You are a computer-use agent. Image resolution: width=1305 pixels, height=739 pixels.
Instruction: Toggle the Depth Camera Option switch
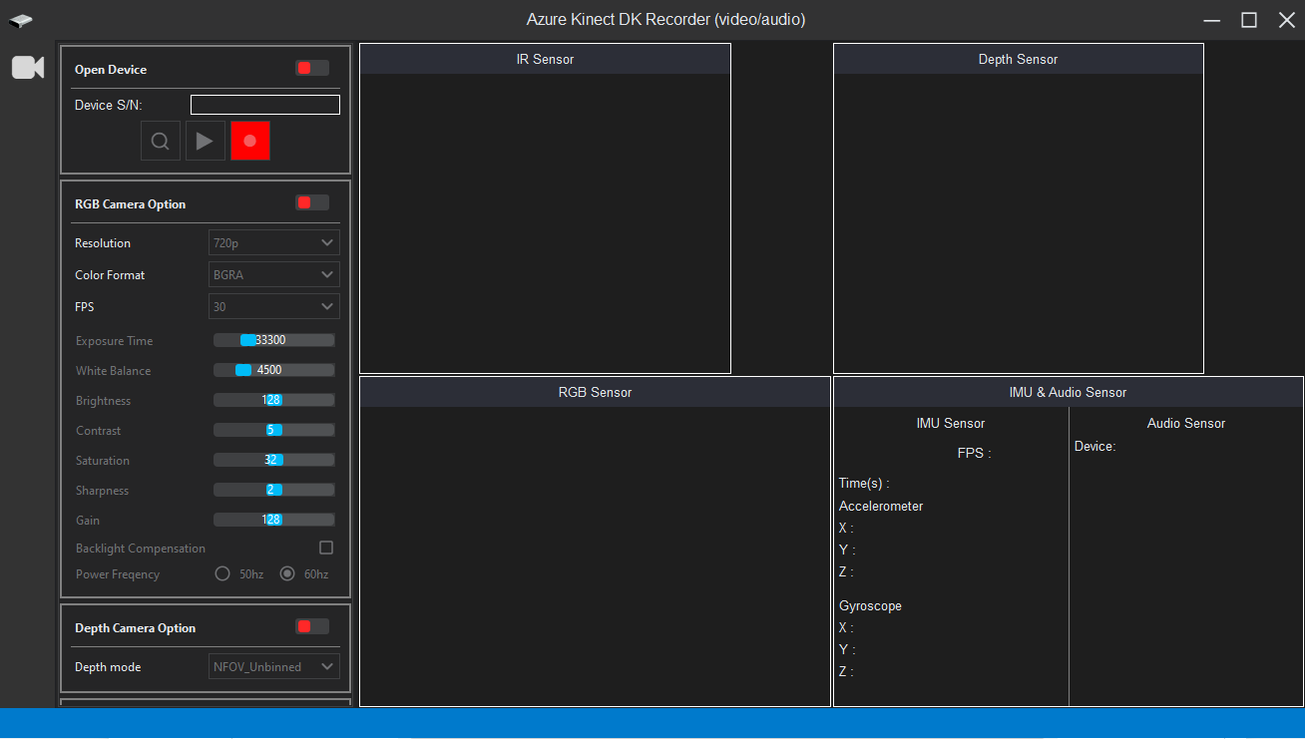pos(311,626)
